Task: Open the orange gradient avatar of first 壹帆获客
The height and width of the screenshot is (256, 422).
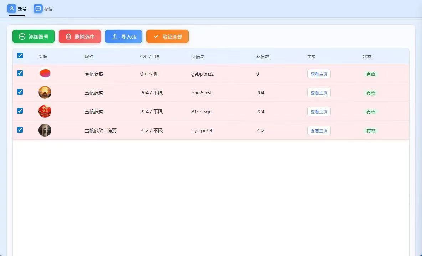Action: [45, 73]
